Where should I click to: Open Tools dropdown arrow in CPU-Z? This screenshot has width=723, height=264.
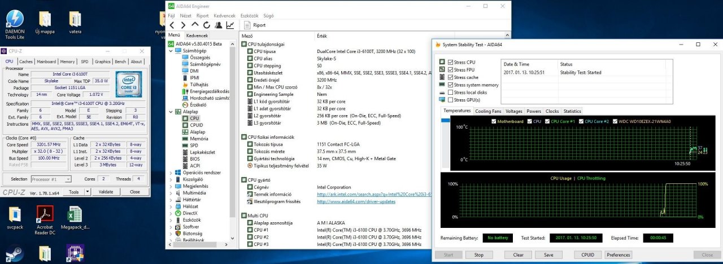click(87, 192)
